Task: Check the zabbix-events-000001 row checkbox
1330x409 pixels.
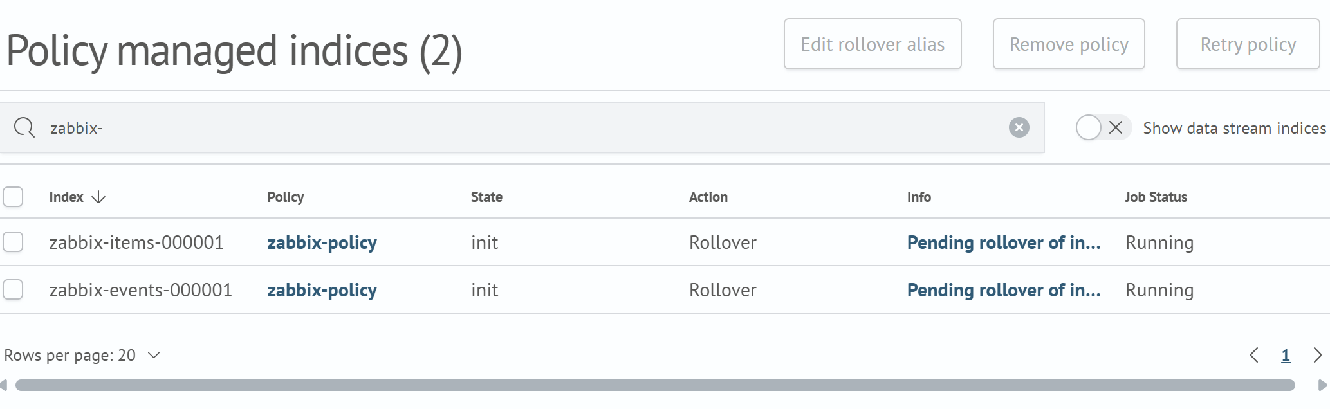Action: 14,289
